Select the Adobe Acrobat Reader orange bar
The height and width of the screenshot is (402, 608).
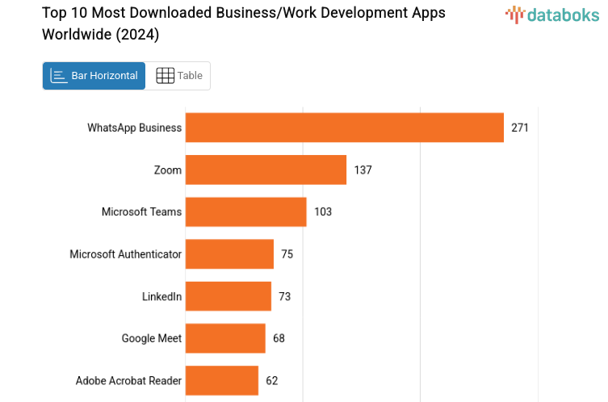tap(222, 381)
